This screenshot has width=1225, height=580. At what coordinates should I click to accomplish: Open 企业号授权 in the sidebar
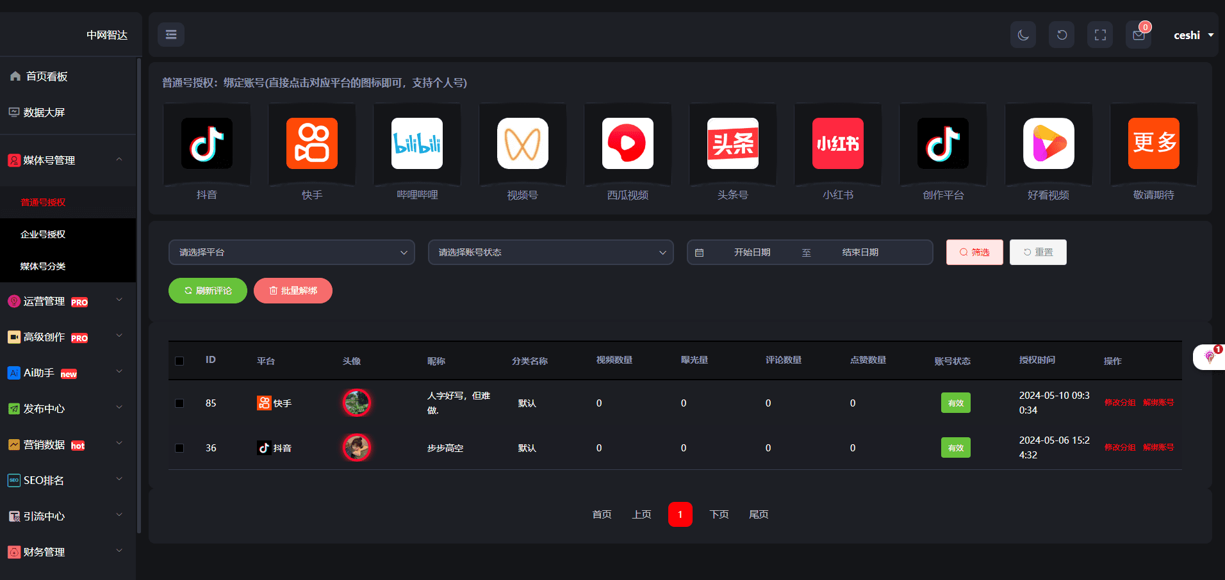pyautogui.click(x=43, y=234)
